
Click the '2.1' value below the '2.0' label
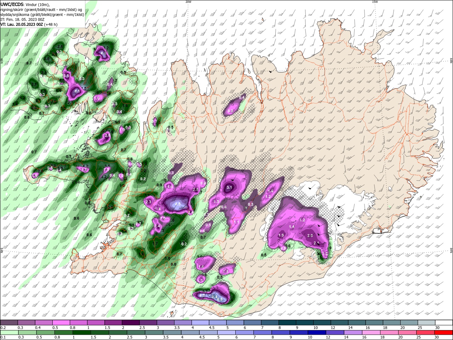click(316, 243)
